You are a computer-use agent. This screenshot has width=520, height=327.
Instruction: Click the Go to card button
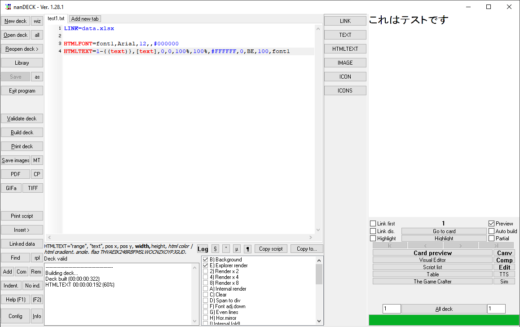(x=444, y=231)
